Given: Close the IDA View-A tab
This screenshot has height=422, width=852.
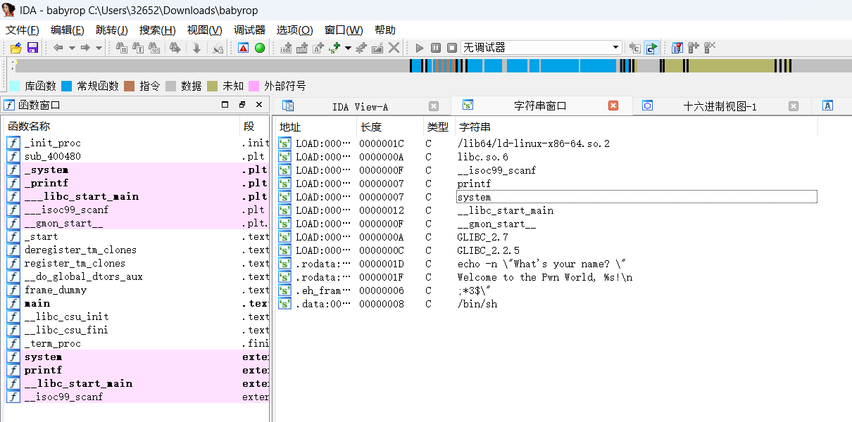Looking at the screenshot, I should (x=434, y=106).
